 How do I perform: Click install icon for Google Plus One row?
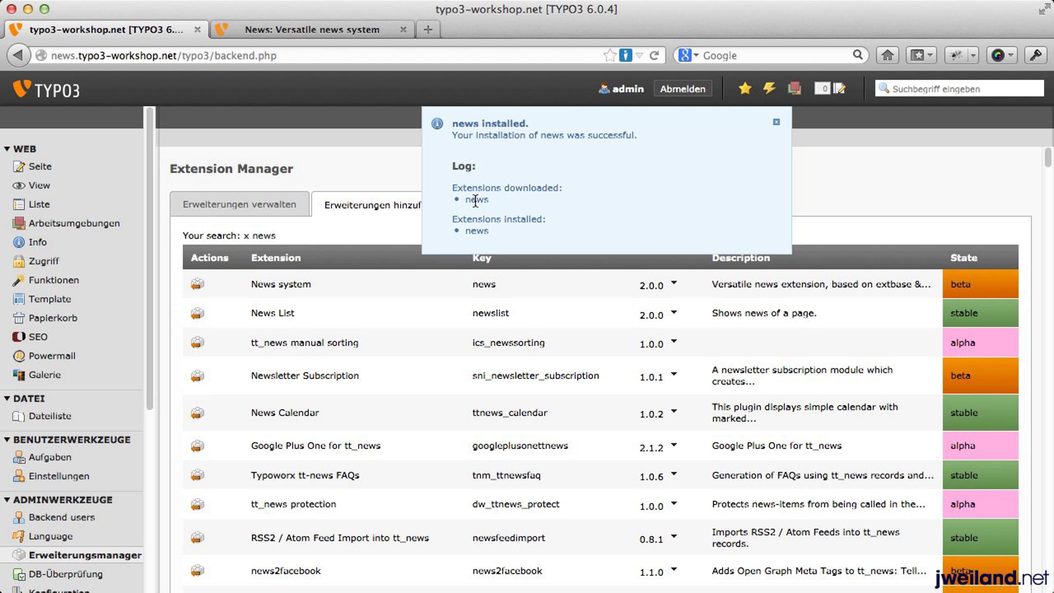(197, 446)
